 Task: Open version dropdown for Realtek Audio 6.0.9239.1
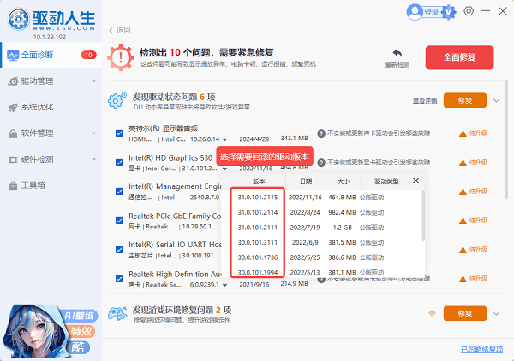click(224, 285)
